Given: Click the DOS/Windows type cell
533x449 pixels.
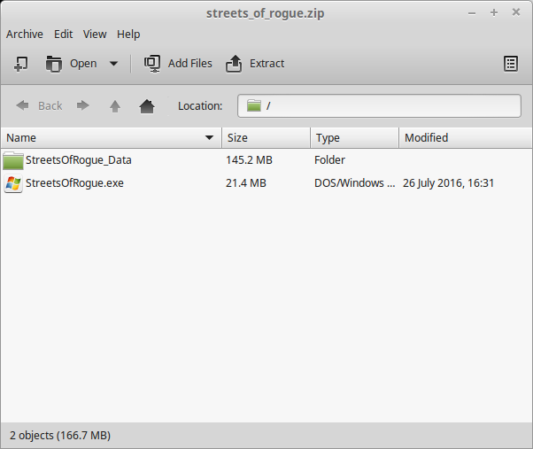Looking at the screenshot, I should click(x=354, y=183).
